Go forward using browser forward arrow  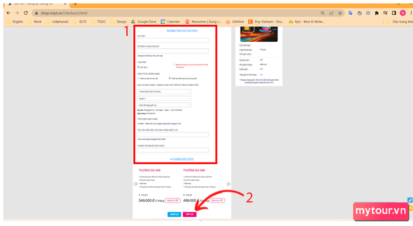17,13
